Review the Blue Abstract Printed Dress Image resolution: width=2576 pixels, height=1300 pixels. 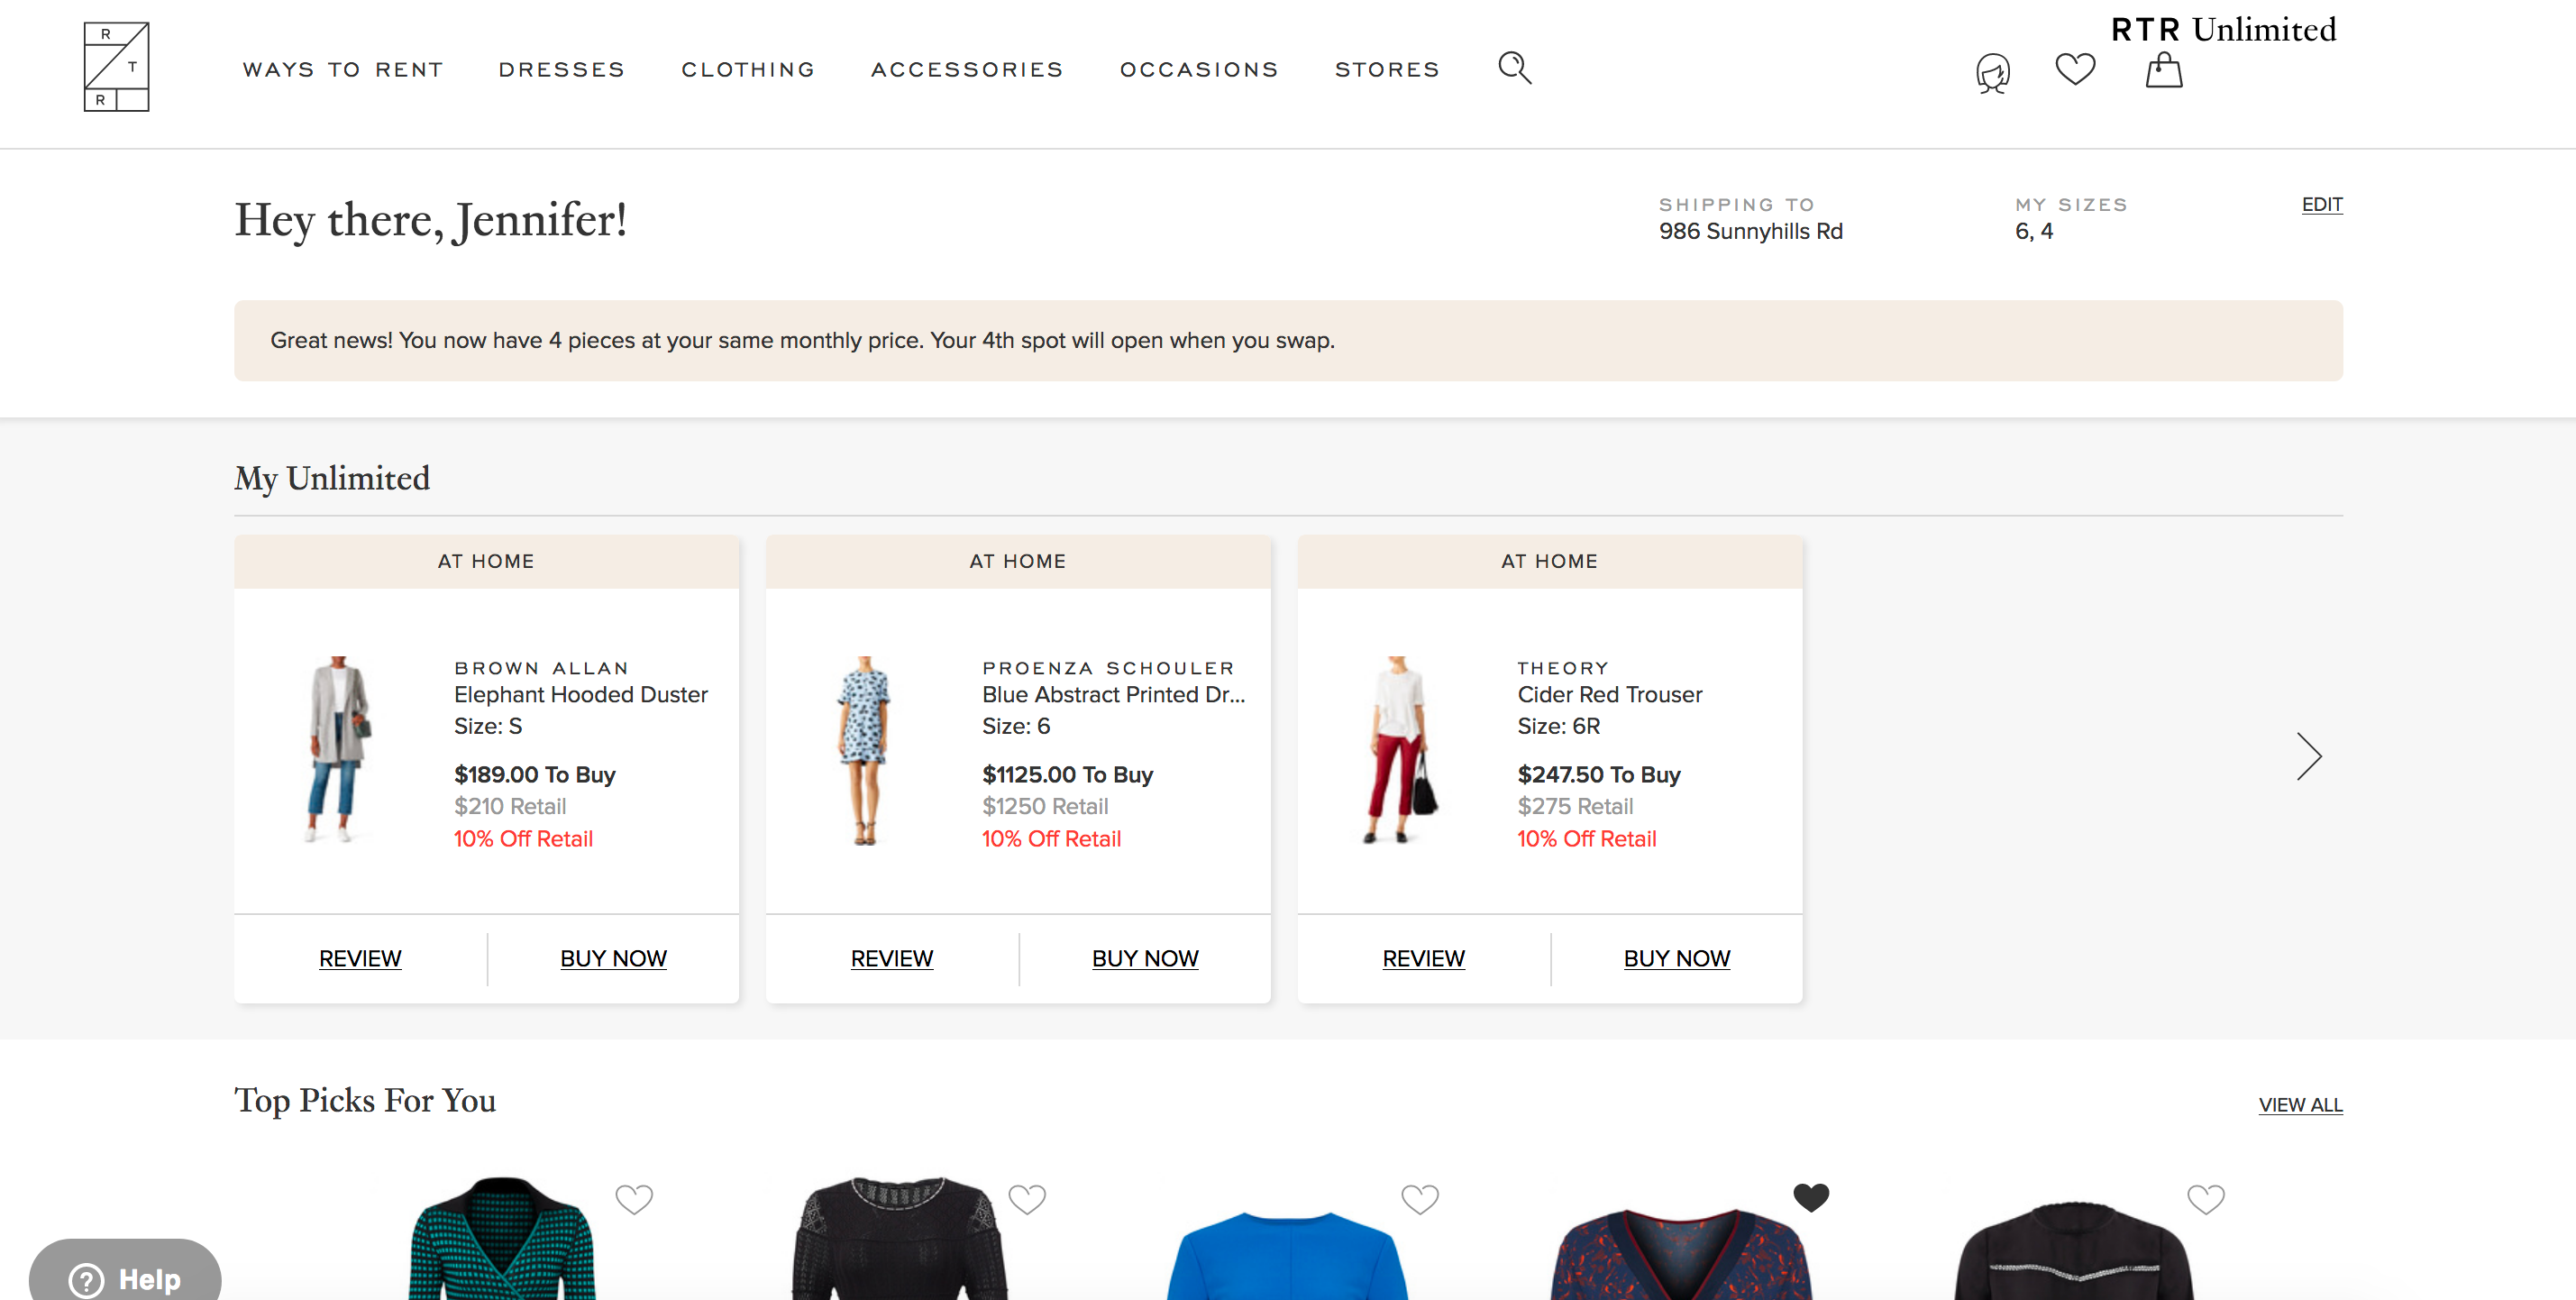click(x=892, y=958)
